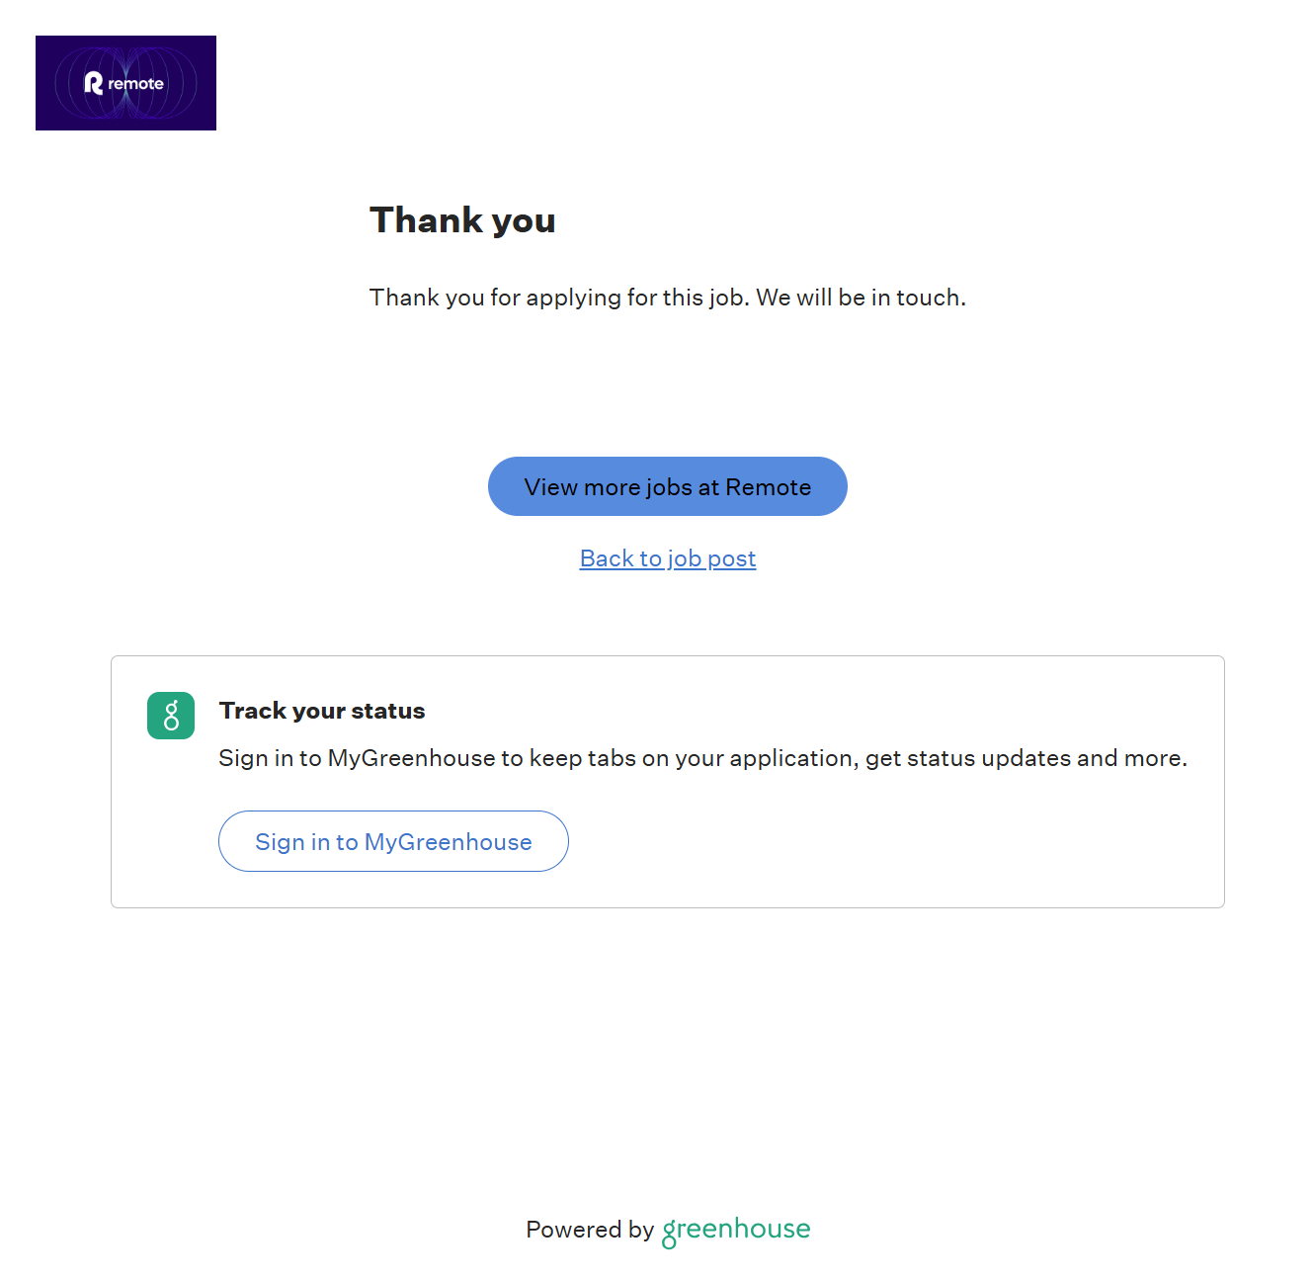Screen dimensions: 1313x1281
Task: Click the bold Thank you heading
Action: click(x=462, y=220)
